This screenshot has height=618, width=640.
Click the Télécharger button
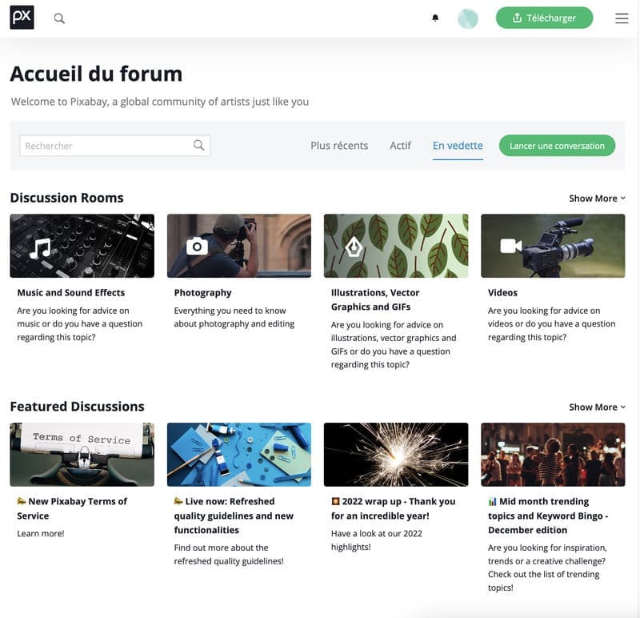coord(544,17)
